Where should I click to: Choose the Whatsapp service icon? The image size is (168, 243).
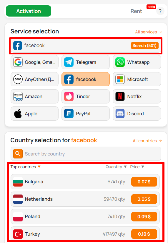point(120,62)
